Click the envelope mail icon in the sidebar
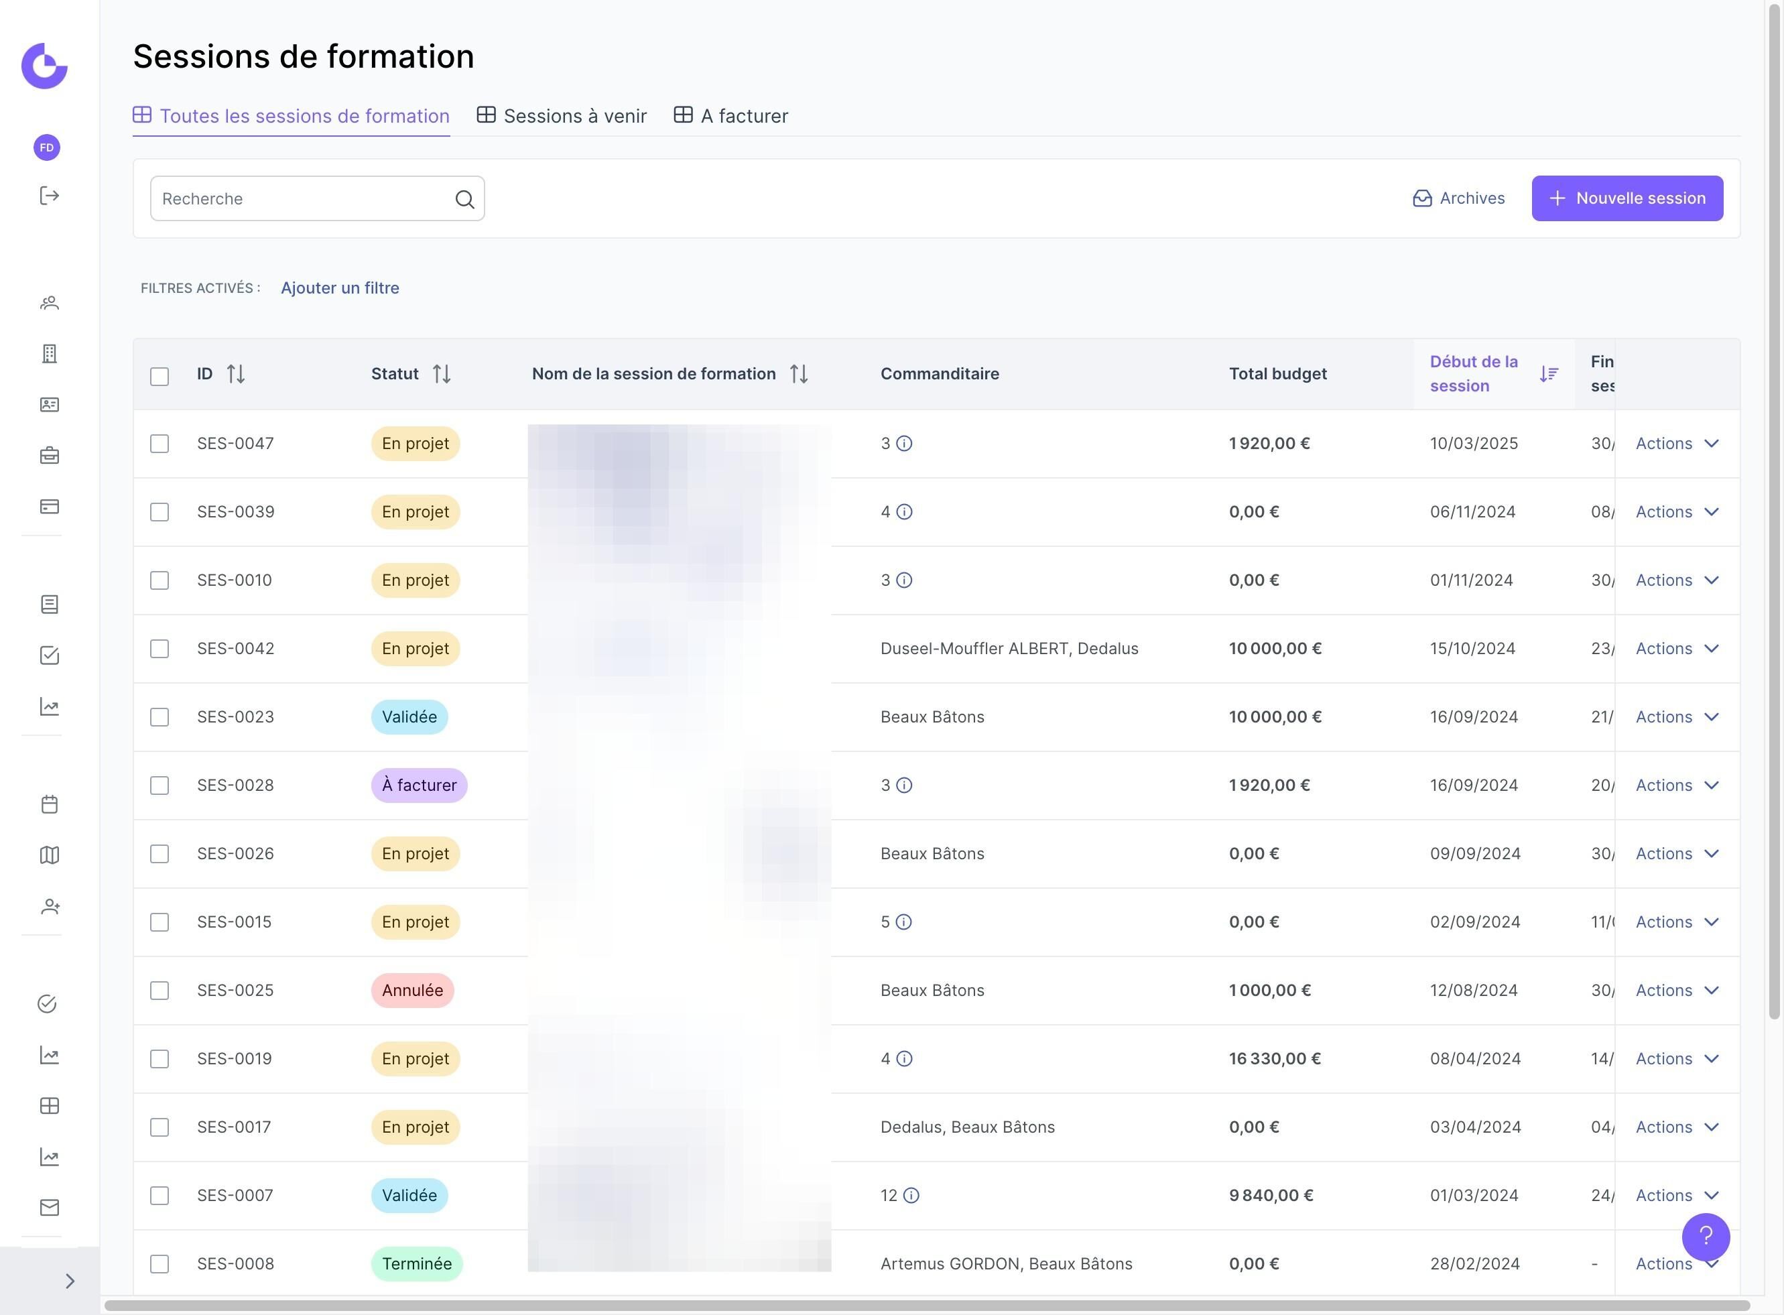The width and height of the screenshot is (1784, 1315). (x=50, y=1208)
